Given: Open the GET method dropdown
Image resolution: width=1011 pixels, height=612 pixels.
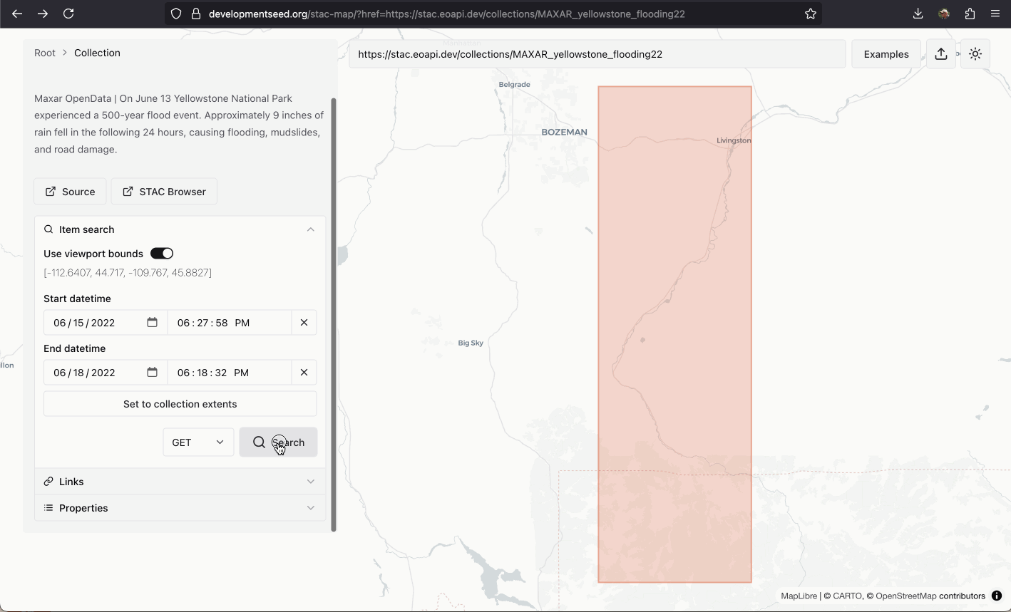Looking at the screenshot, I should pos(198,442).
